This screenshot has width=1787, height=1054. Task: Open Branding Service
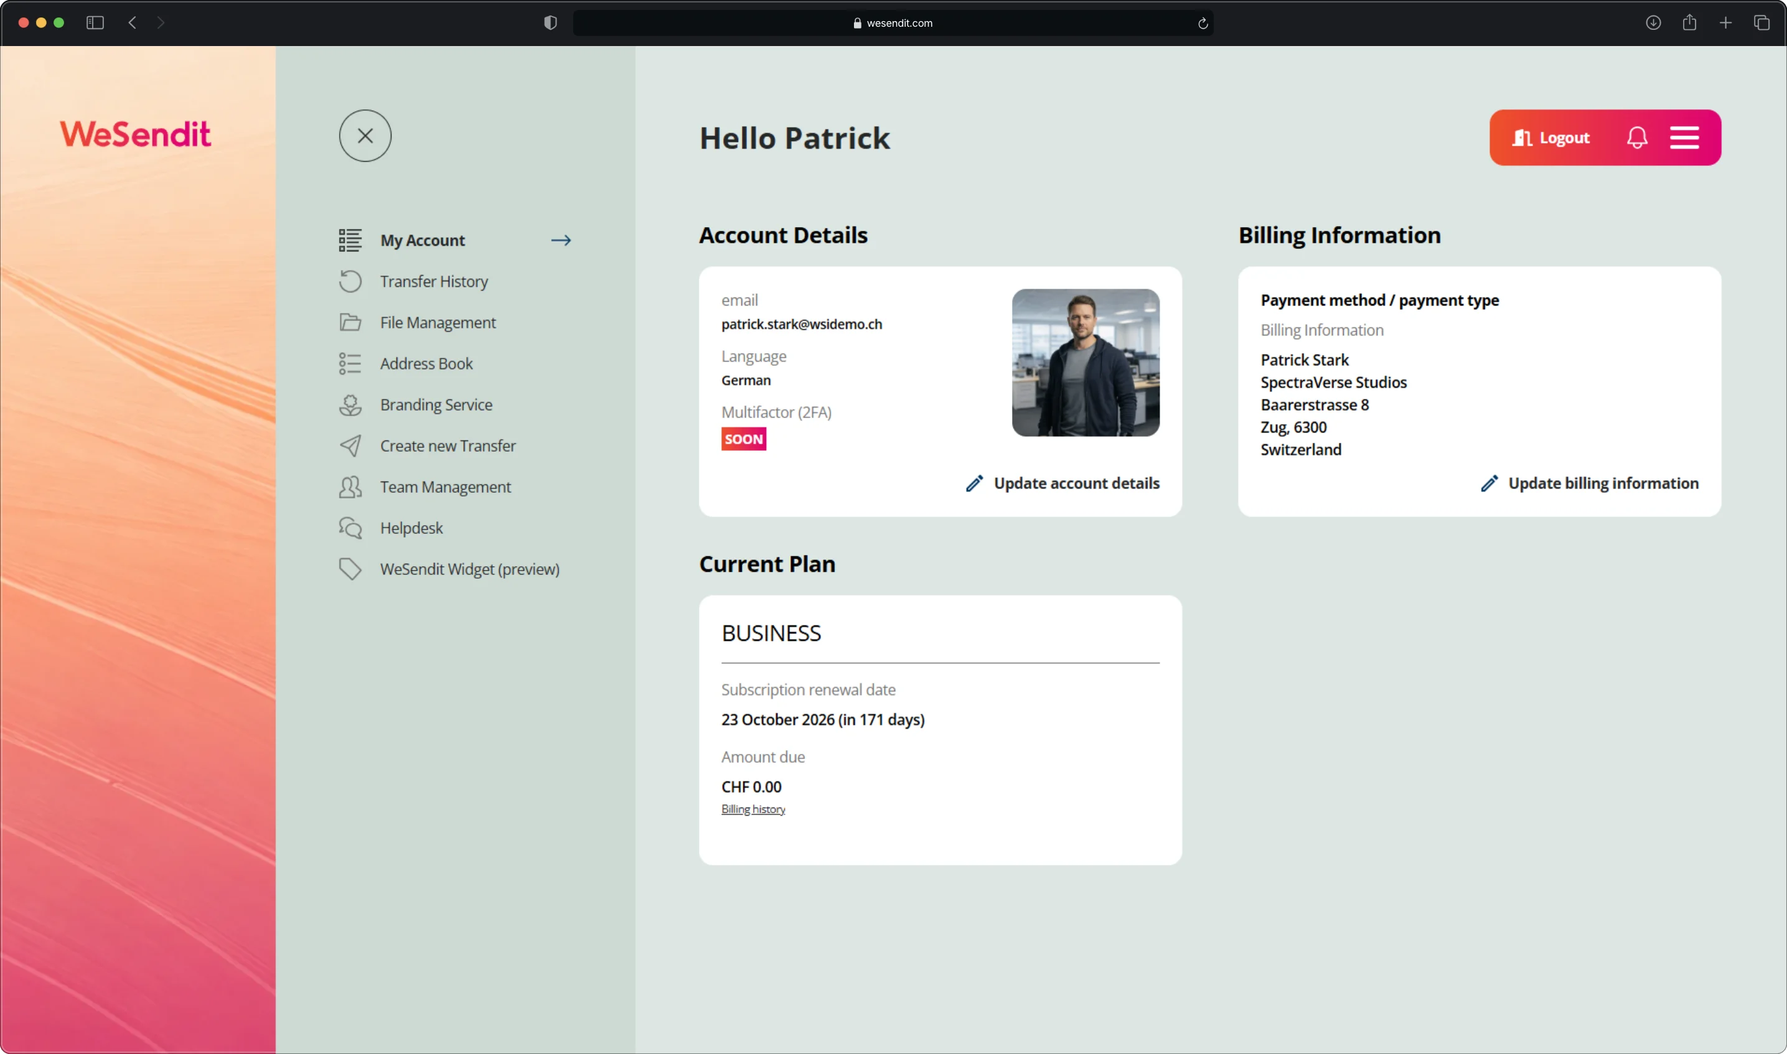(x=436, y=405)
